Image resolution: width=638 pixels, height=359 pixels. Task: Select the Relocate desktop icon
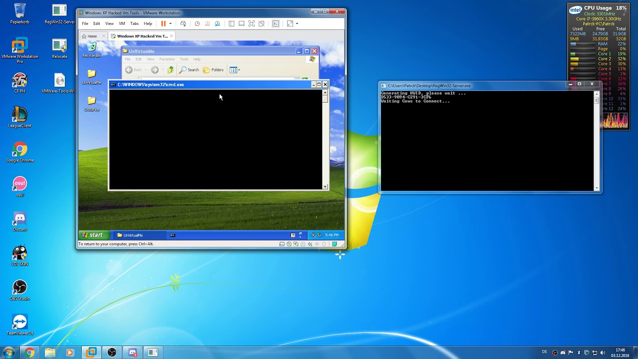point(59,49)
